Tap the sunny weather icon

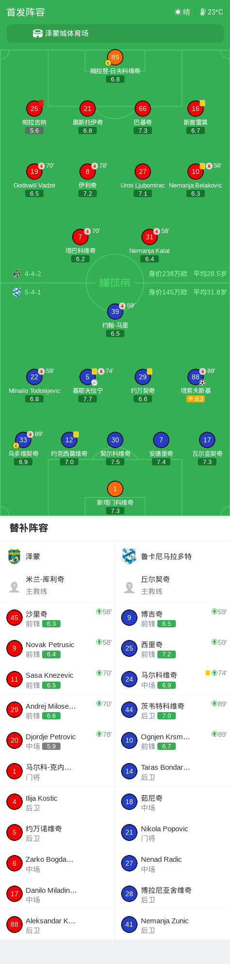click(x=178, y=12)
